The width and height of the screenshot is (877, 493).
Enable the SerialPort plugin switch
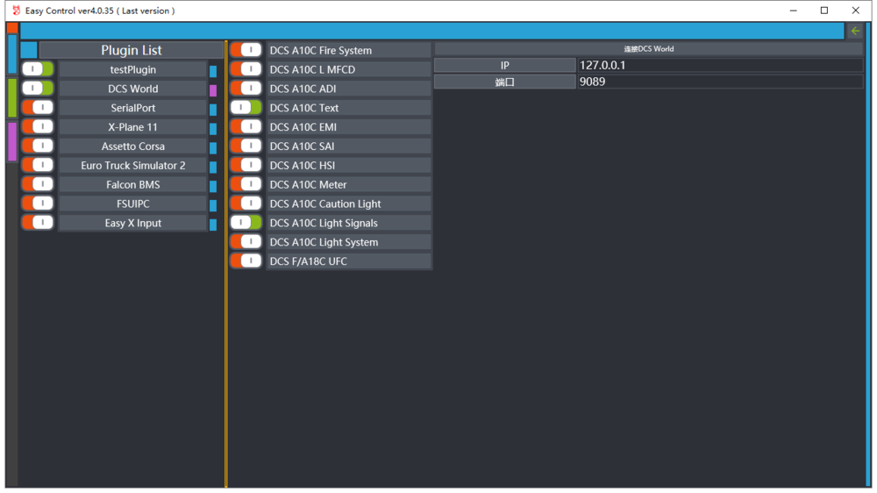pos(38,107)
